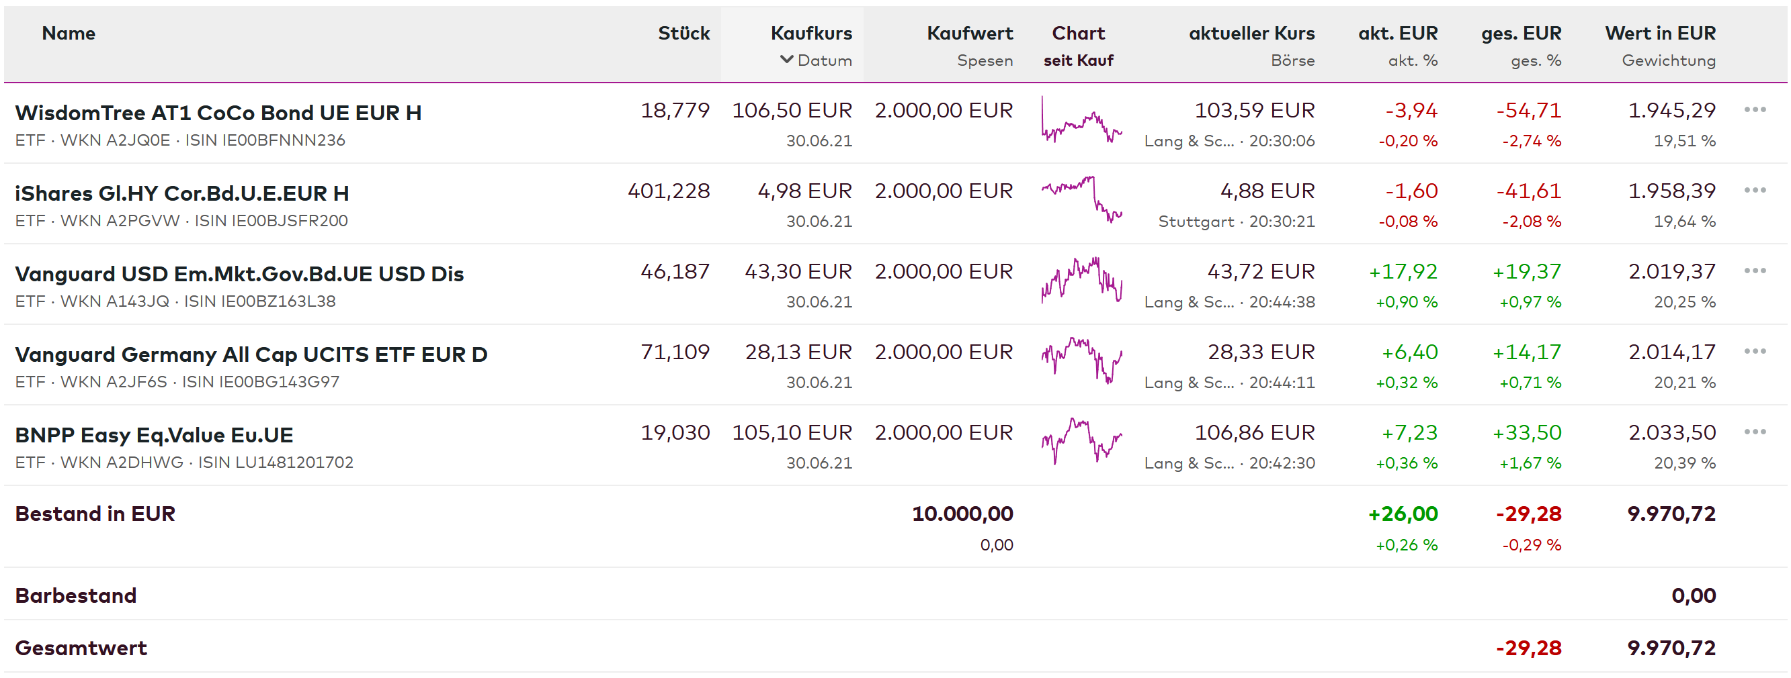Open Vanguard Germany All Cap UCITS ETF link
Image resolution: width=1791 pixels, height=678 pixels.
[251, 354]
